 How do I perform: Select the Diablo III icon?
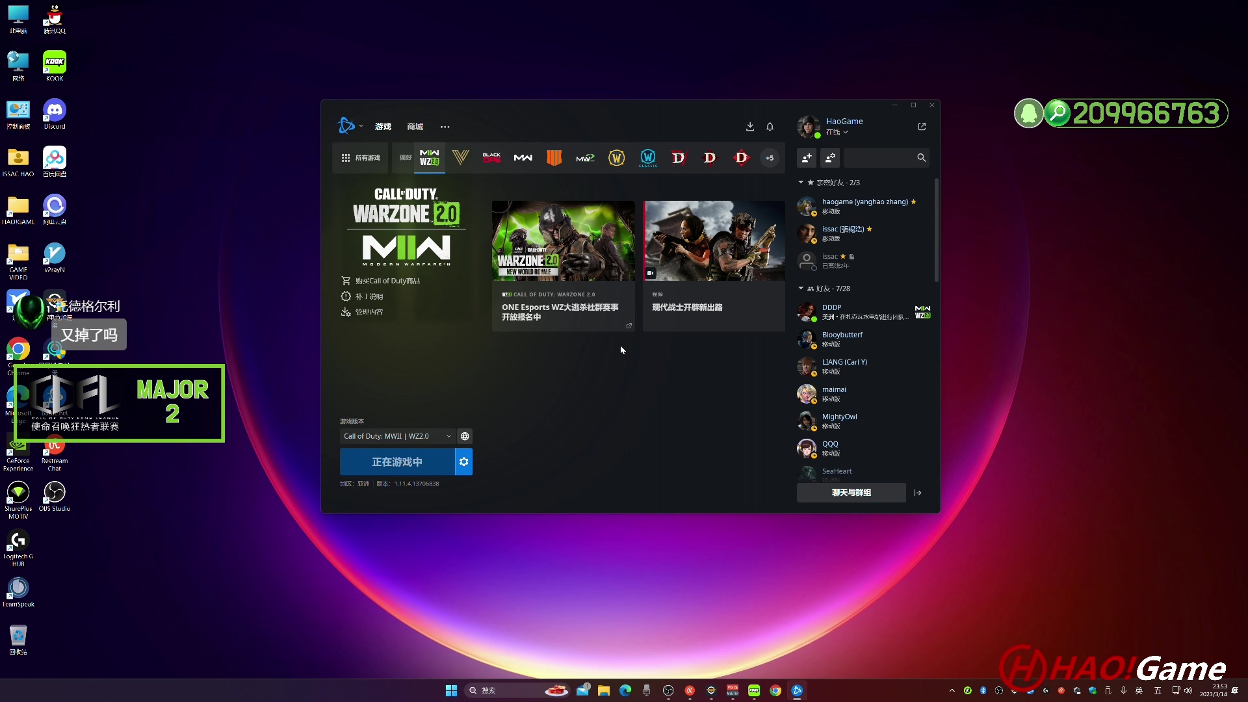(710, 158)
